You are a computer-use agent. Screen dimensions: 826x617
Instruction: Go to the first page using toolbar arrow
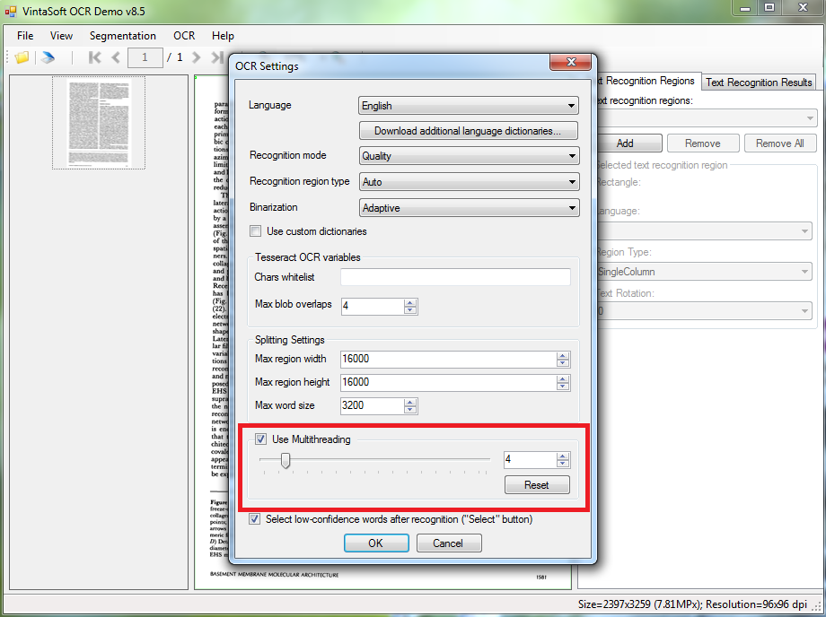95,57
